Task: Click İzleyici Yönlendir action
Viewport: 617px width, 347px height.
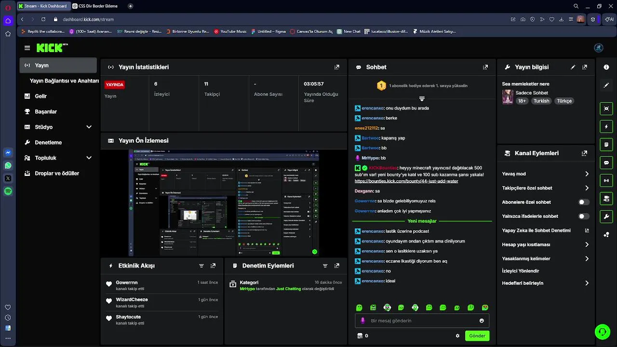Action: coord(521,271)
